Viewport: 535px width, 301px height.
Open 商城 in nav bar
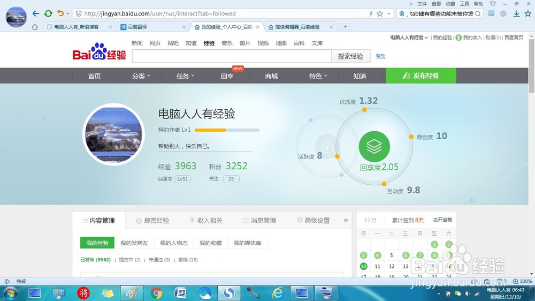(271, 76)
